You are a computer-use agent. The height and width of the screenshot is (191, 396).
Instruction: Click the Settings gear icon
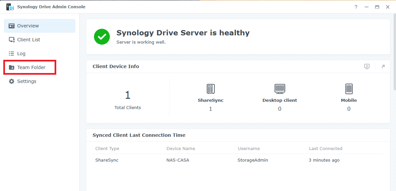tap(11, 81)
